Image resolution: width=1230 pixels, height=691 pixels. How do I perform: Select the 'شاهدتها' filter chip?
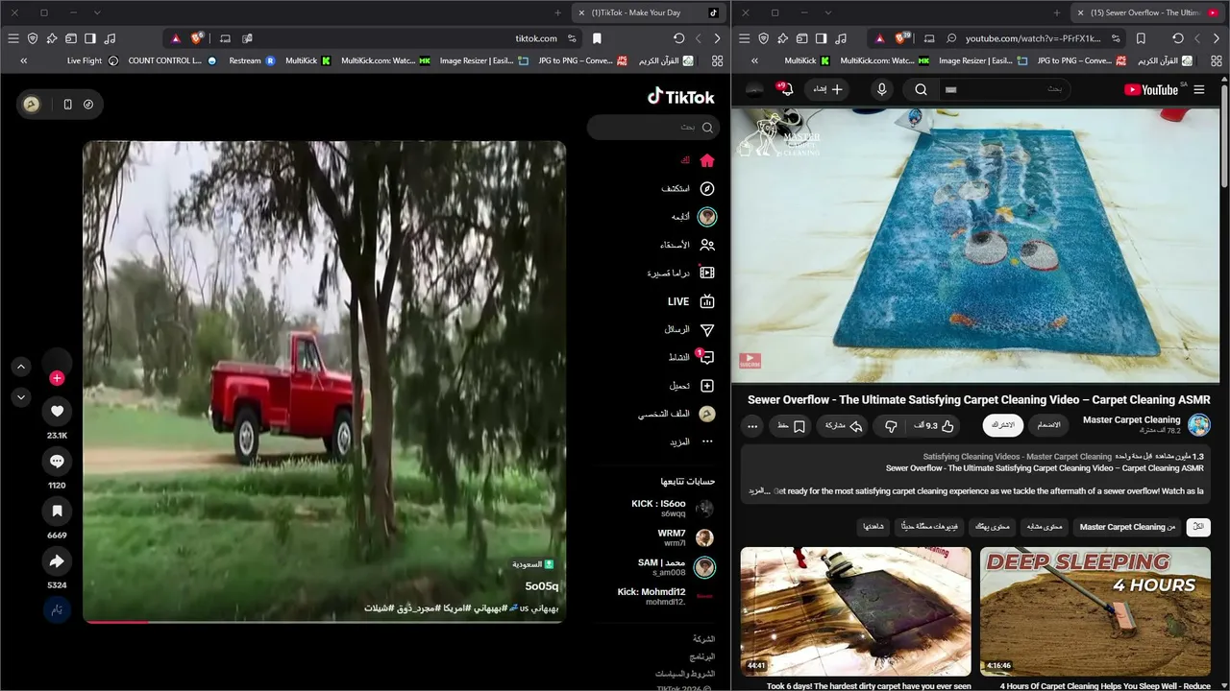click(873, 527)
